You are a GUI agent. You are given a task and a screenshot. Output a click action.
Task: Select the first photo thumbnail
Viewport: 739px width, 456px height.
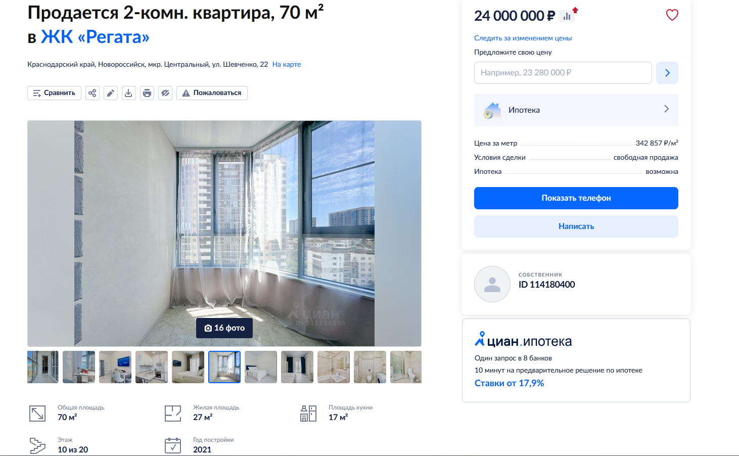[x=43, y=367]
